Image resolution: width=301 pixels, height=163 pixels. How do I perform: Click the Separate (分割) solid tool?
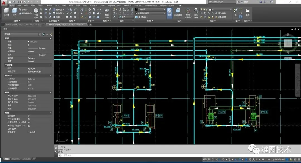56,17
